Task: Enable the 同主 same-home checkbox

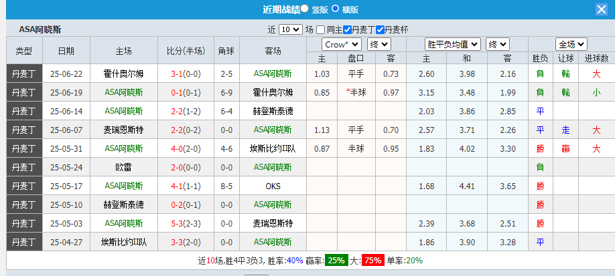Action: click(x=321, y=30)
